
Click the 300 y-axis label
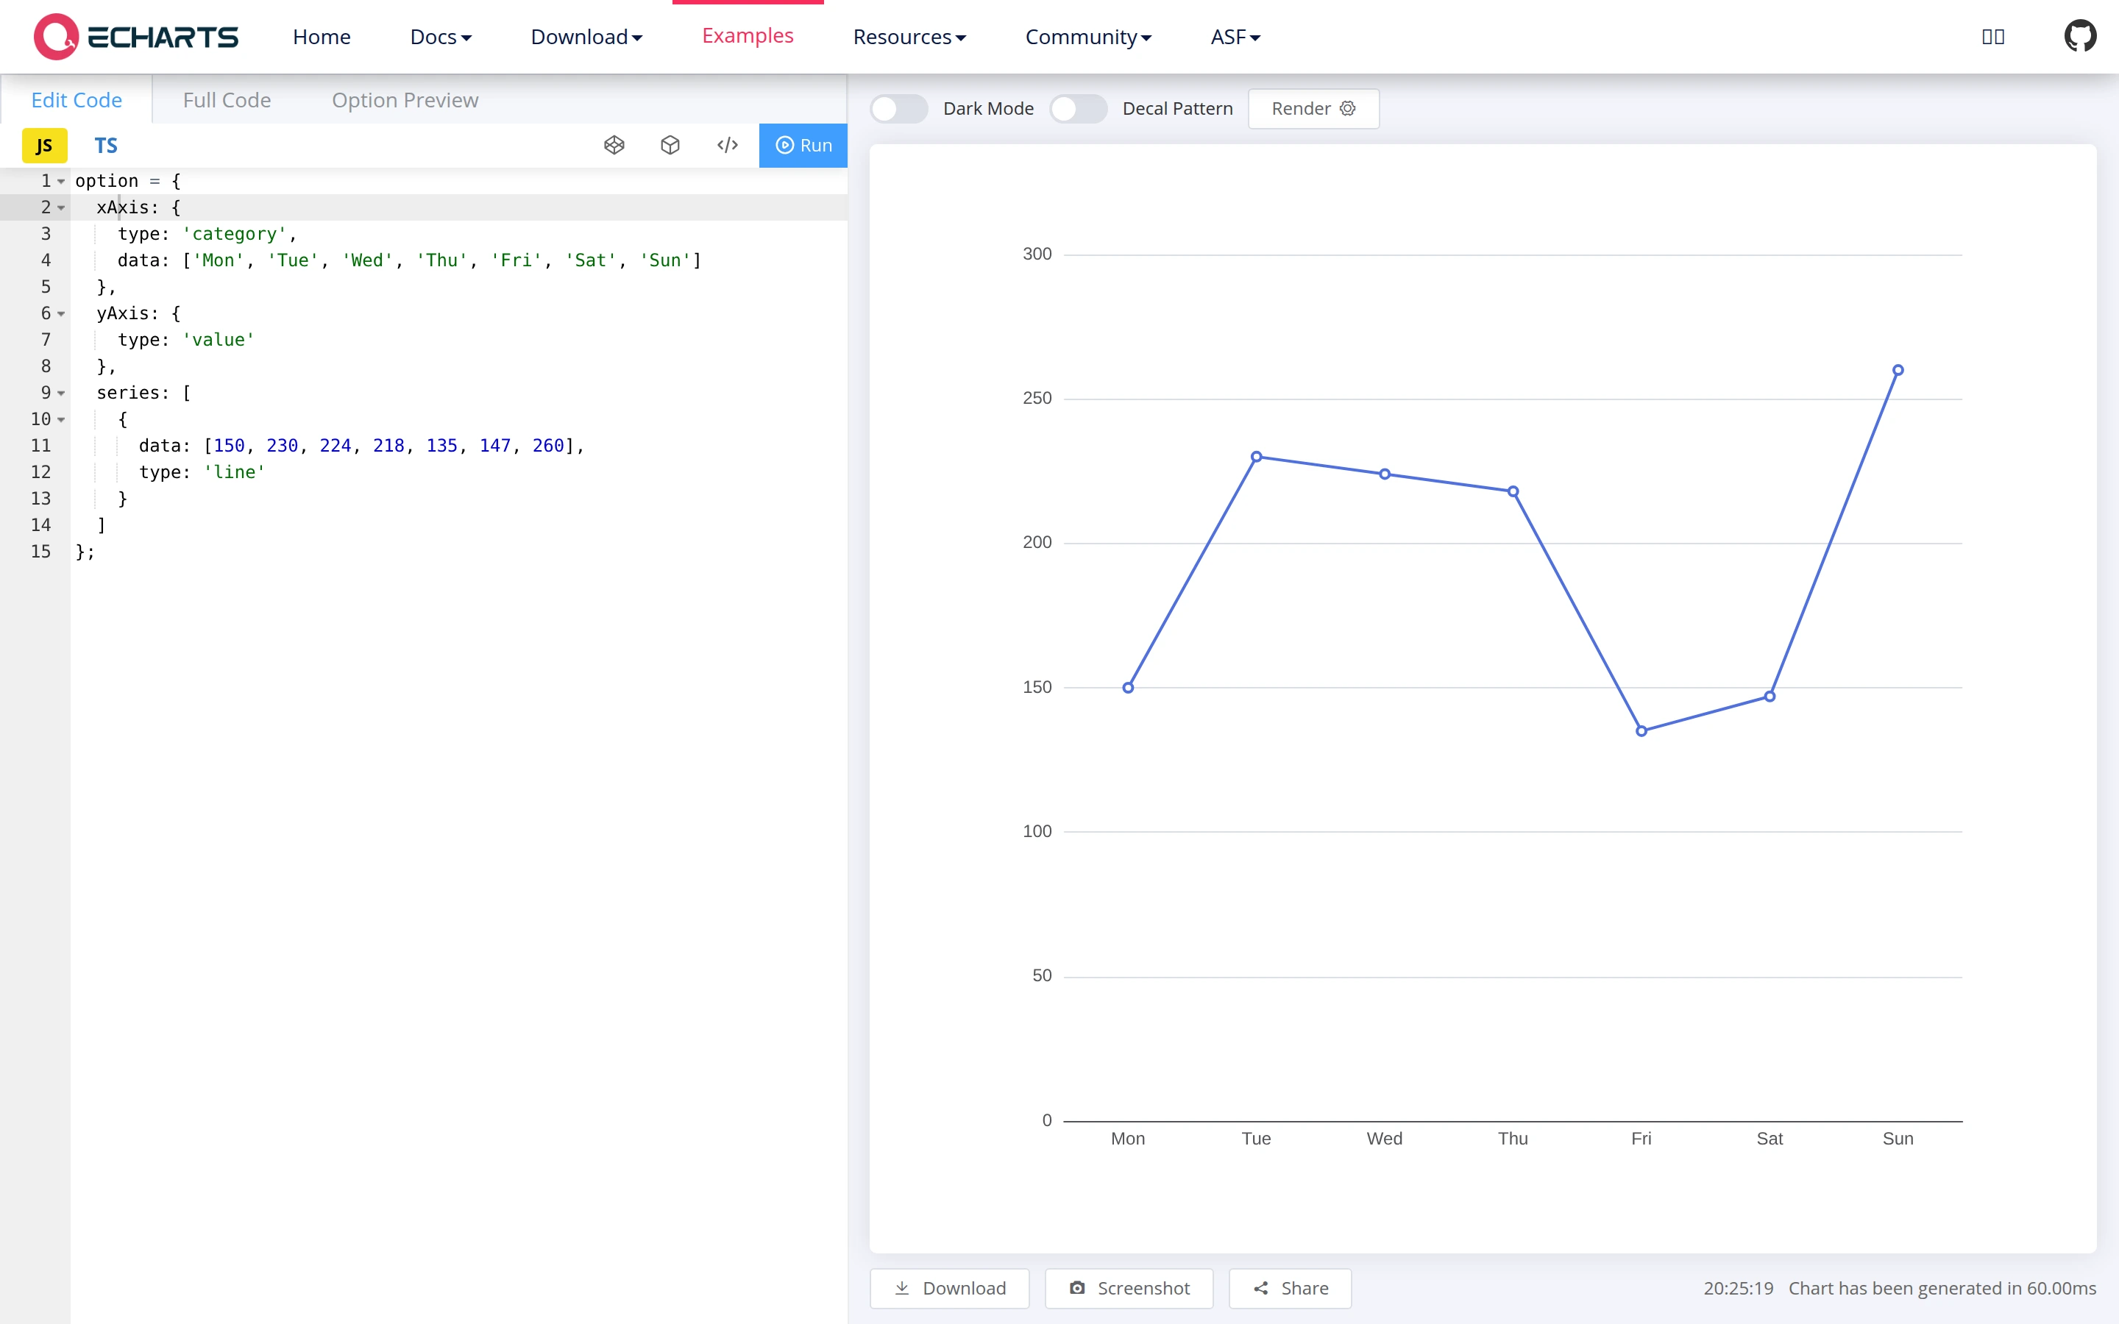coord(1037,254)
